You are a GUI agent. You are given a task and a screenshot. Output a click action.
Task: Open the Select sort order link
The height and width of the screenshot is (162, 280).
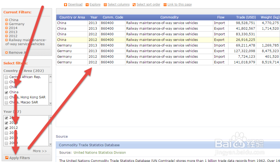click(148, 4)
